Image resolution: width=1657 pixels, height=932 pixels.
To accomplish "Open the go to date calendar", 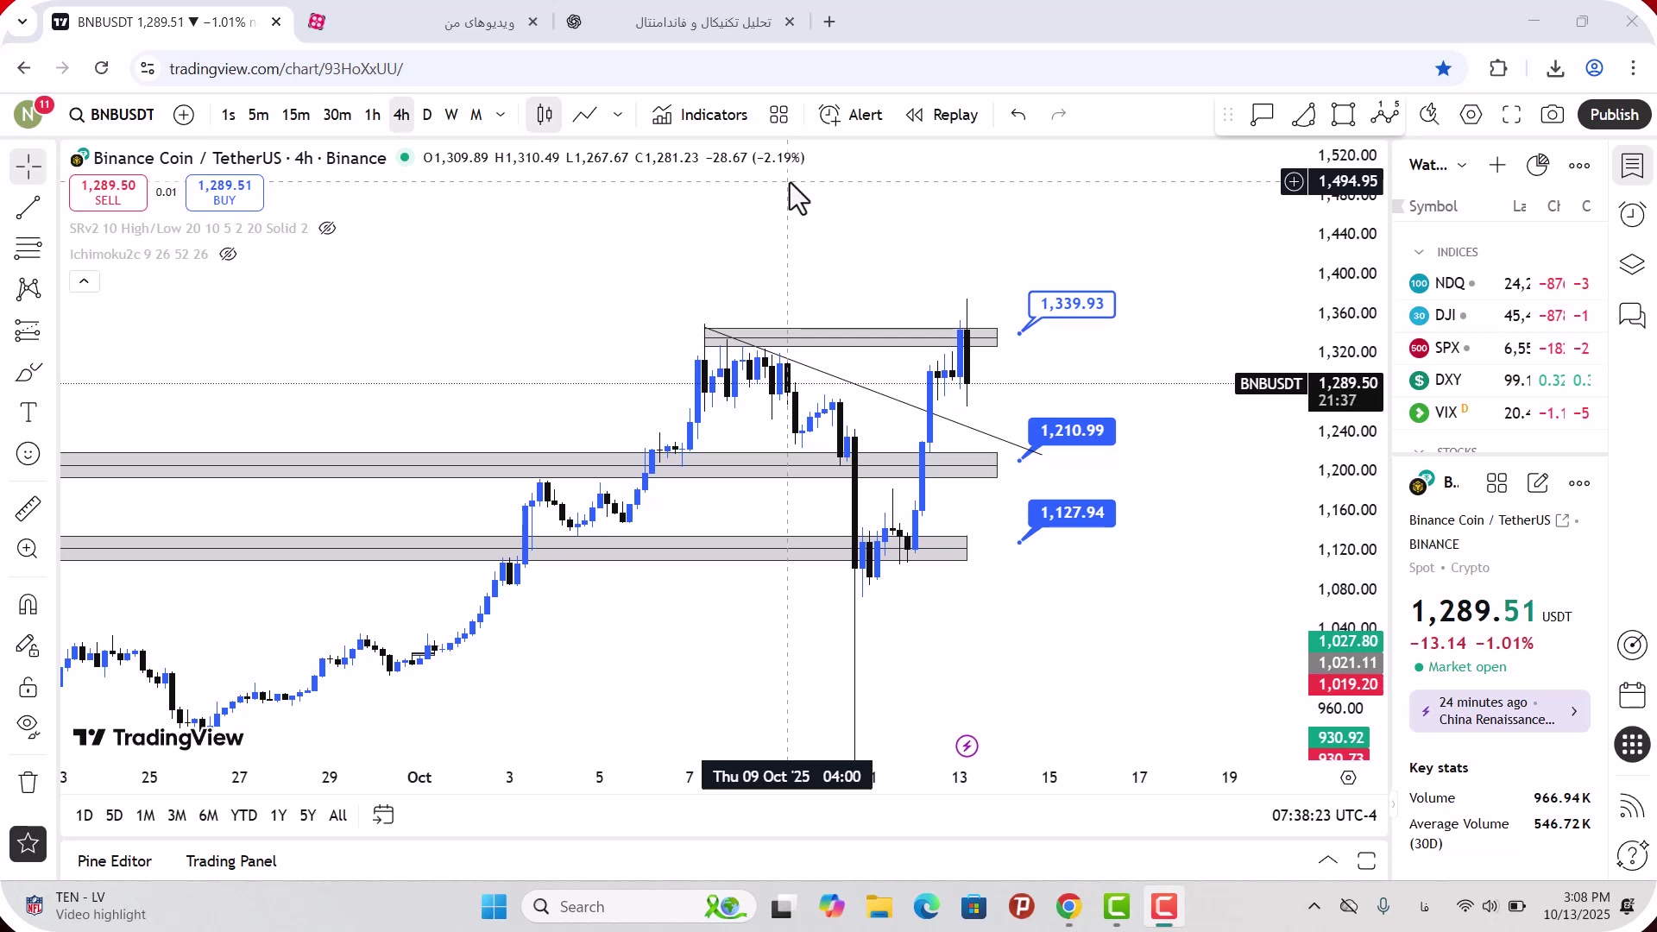I will (383, 815).
